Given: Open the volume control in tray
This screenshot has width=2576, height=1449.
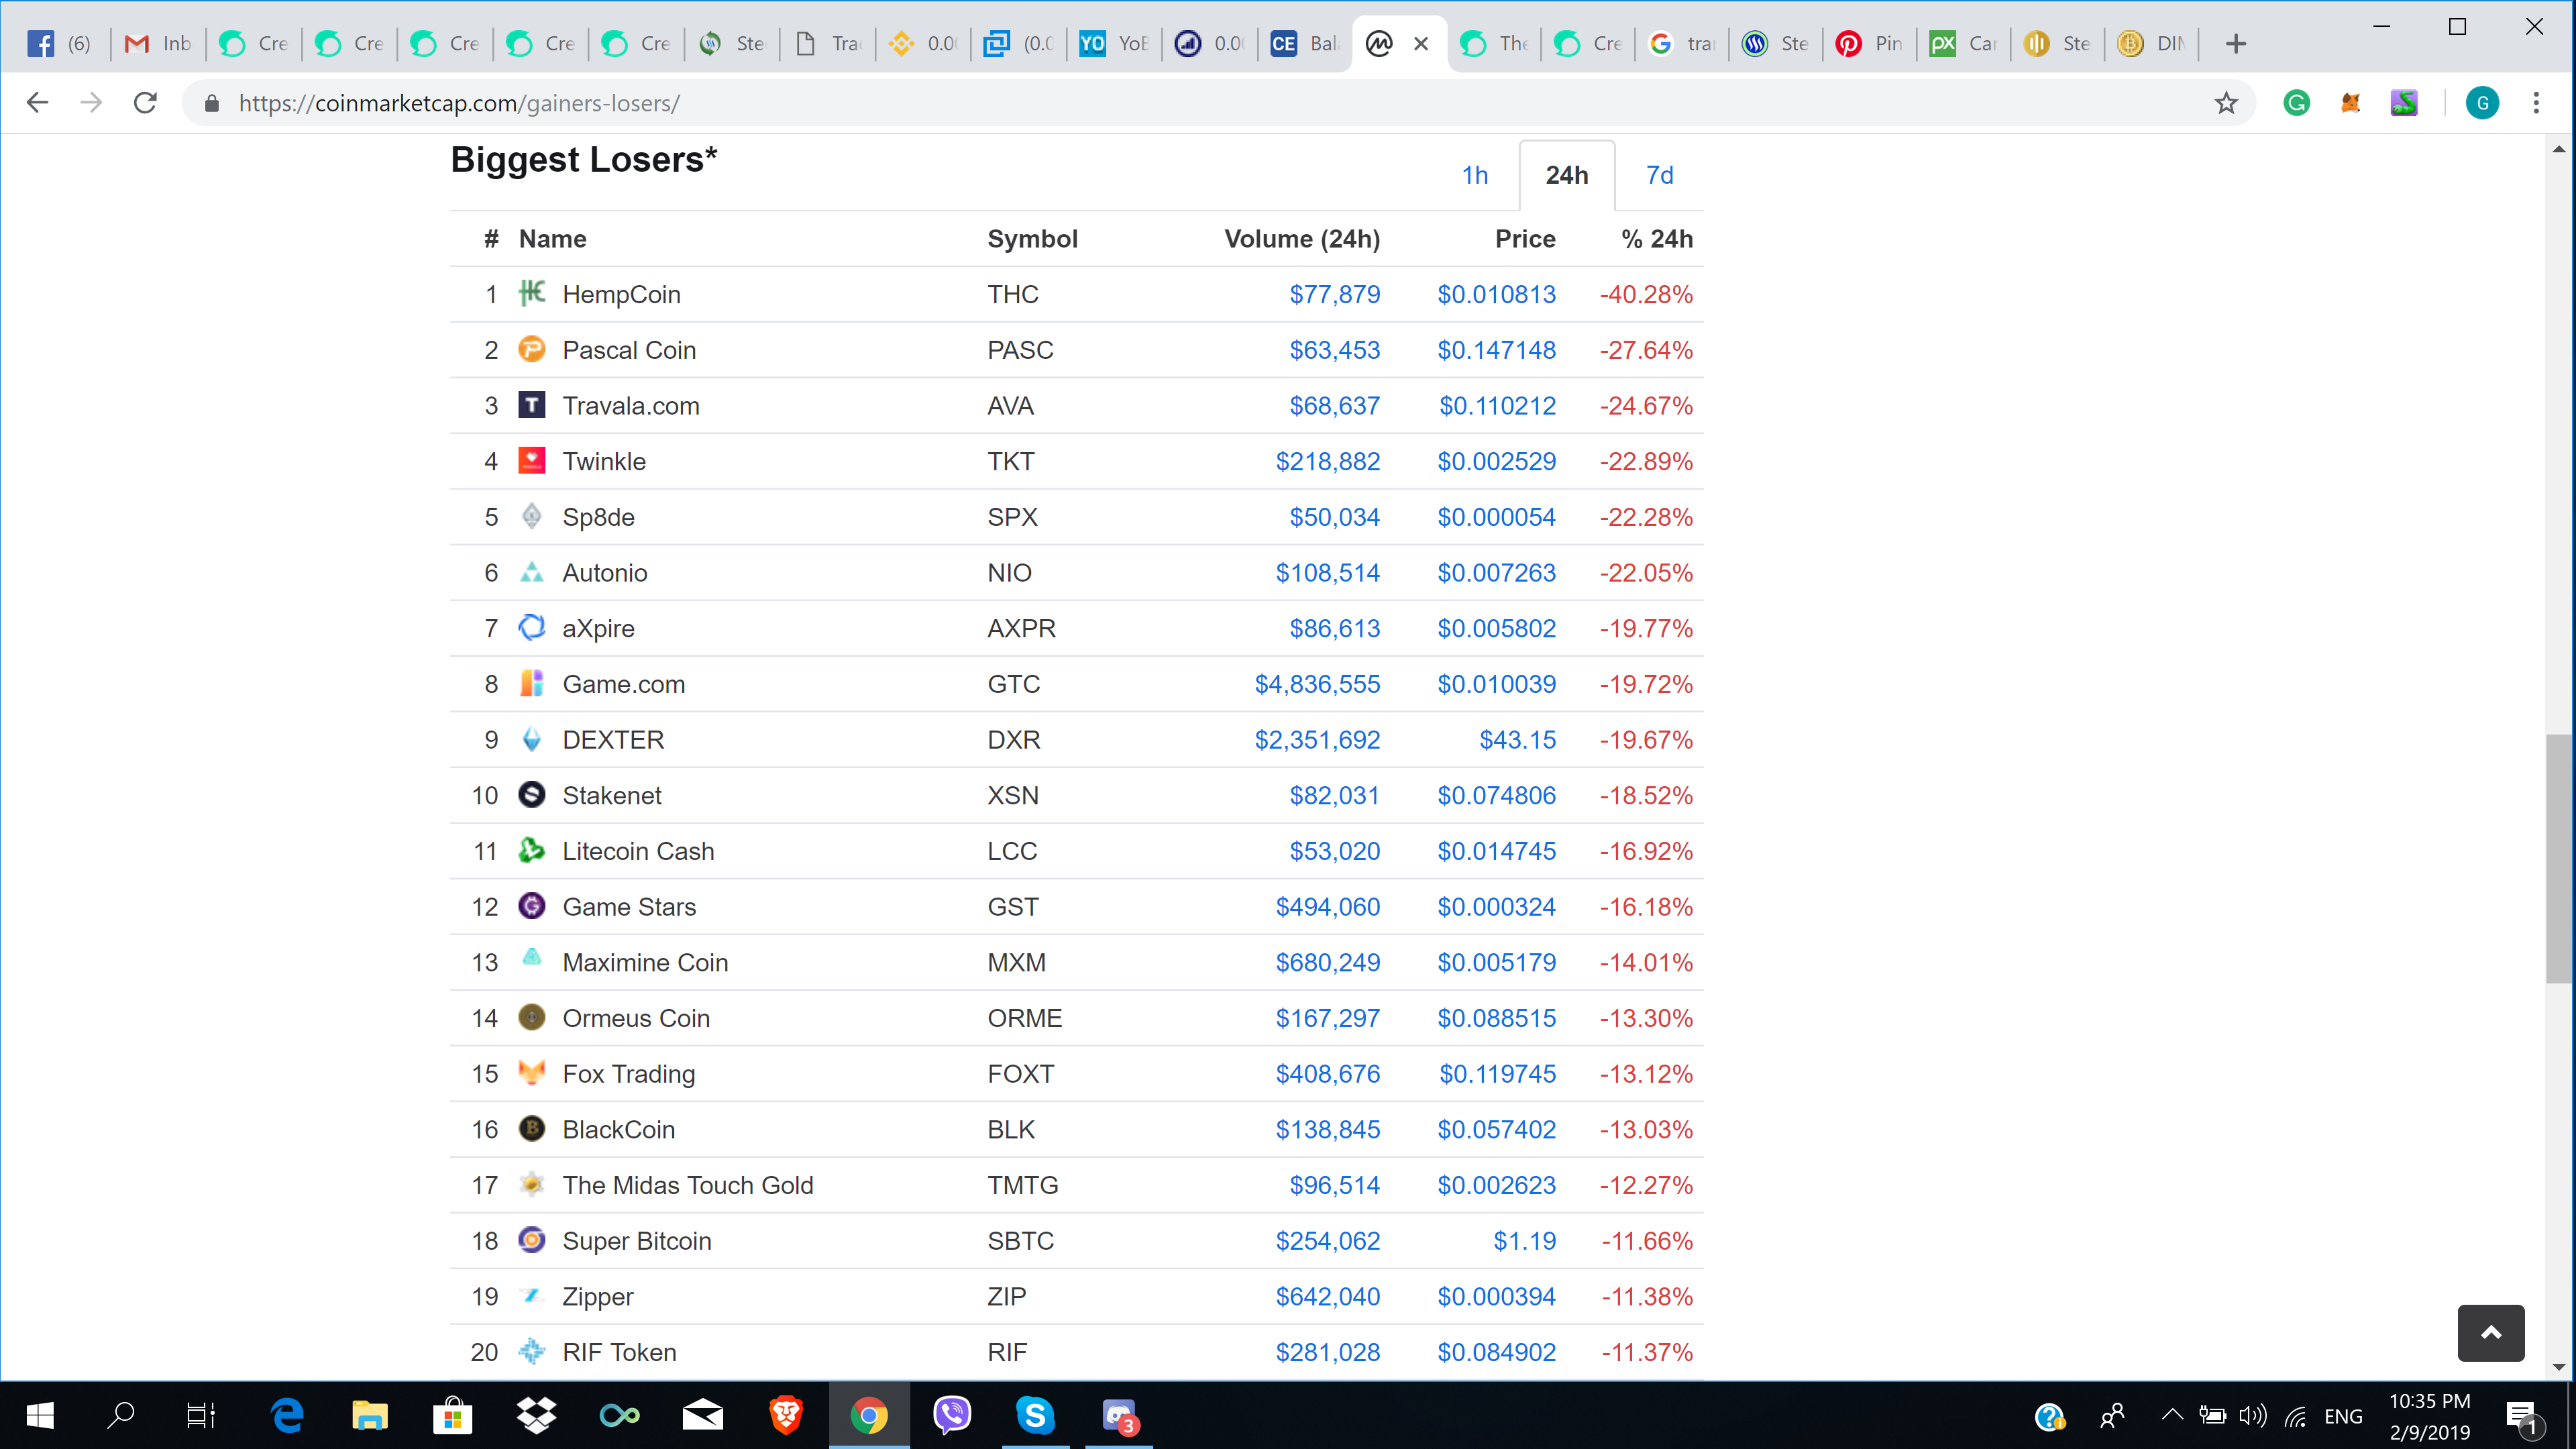Looking at the screenshot, I should pos(2252,1415).
